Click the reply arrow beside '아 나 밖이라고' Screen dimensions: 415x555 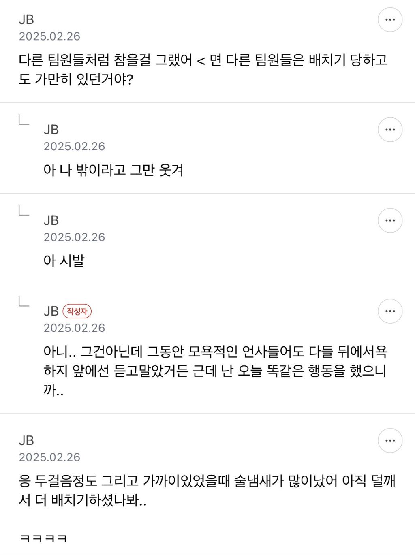pos(24,120)
